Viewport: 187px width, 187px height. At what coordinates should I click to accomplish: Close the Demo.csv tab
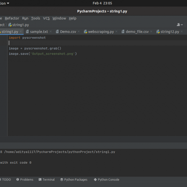click(79, 31)
